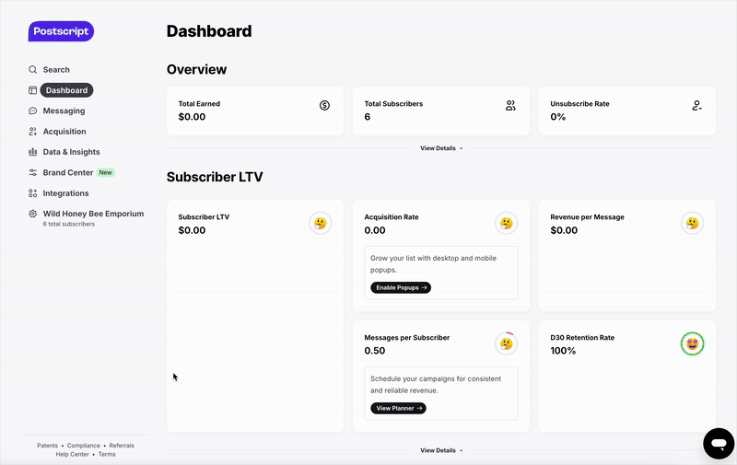Click the Total Subscribers people icon

pyautogui.click(x=510, y=106)
